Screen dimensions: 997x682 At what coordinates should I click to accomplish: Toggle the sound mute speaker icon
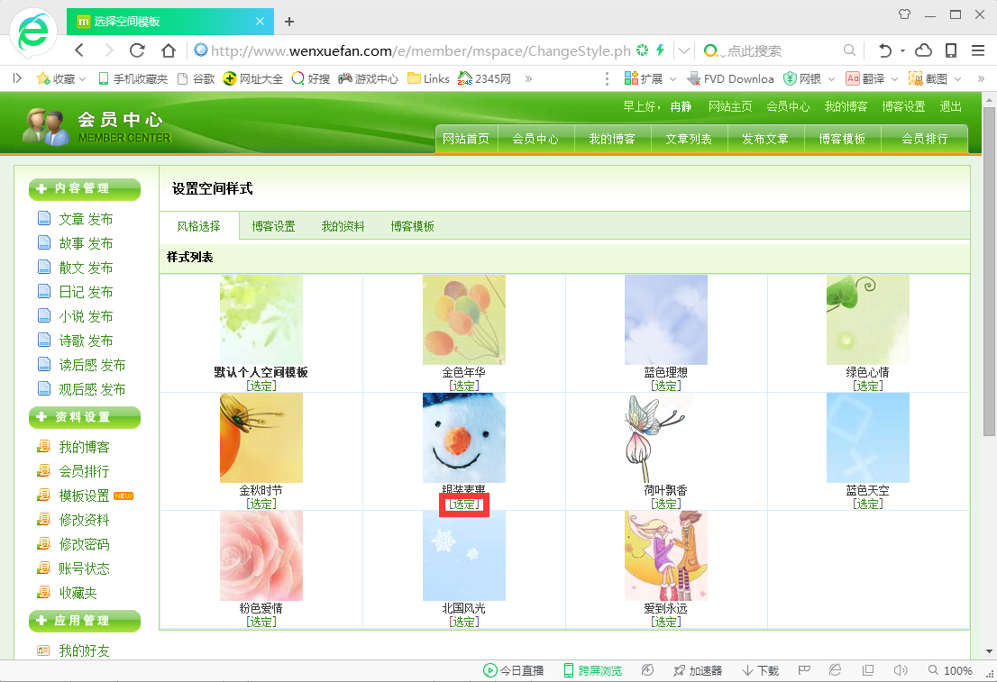coord(899,670)
